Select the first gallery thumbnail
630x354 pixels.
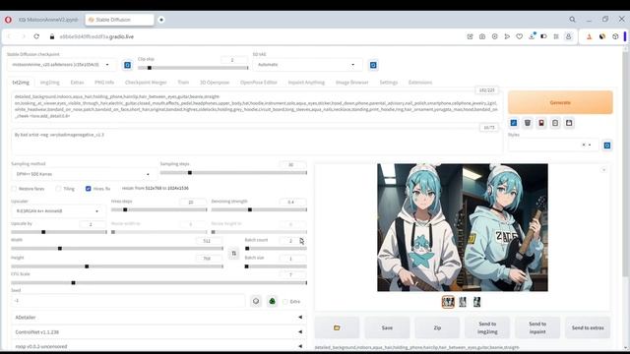point(448,302)
